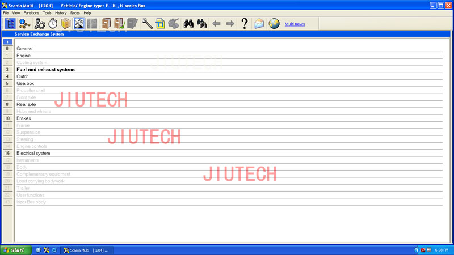
Task: Select group number 8 button
Action: 7,104
